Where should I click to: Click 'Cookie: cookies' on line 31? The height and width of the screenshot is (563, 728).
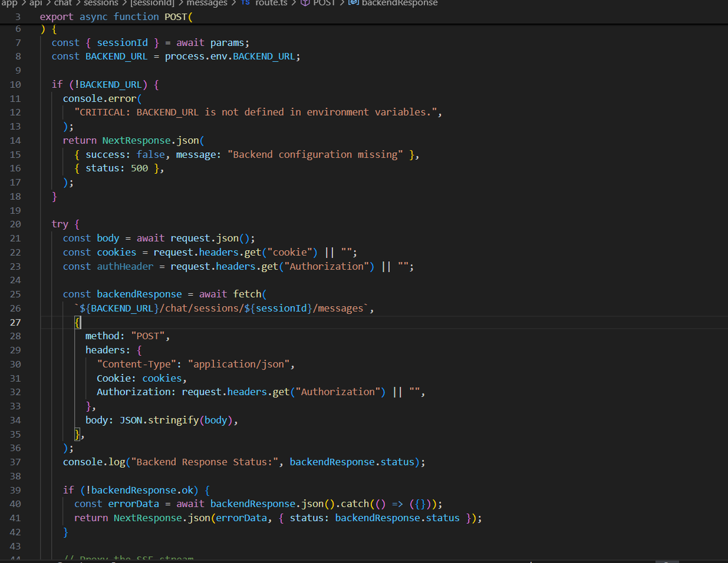(x=139, y=378)
